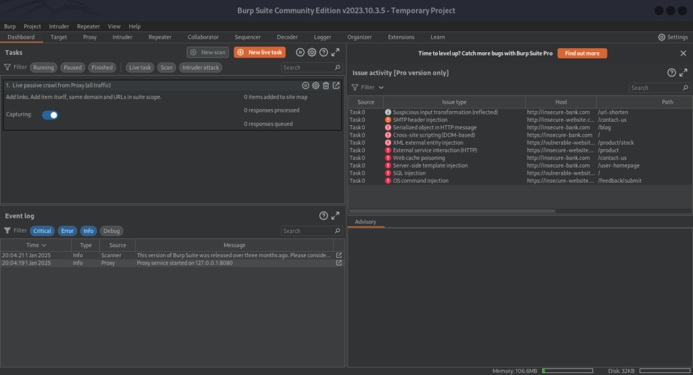Open help icon in Issue activity panel
Screen dimensions: 693x375
pos(671,72)
